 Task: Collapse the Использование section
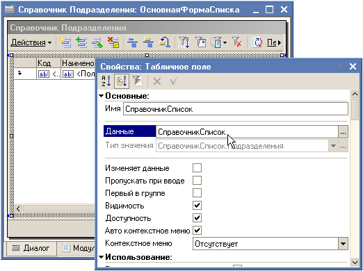click(x=101, y=257)
